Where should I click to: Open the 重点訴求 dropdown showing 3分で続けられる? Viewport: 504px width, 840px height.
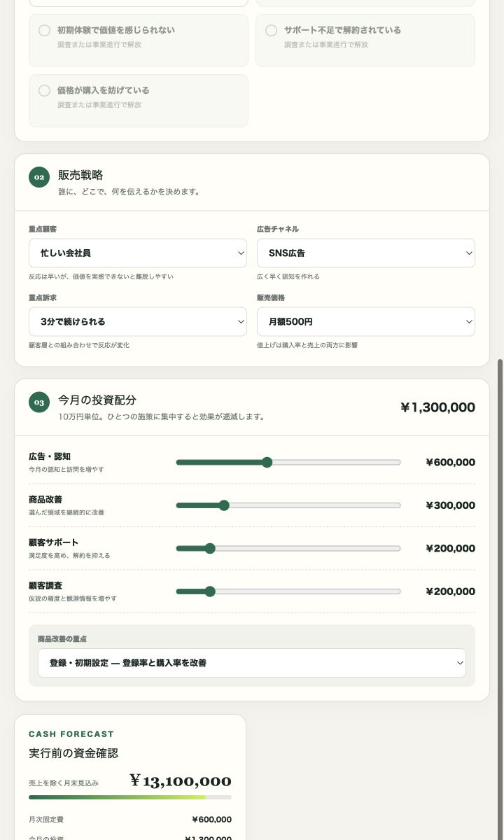pyautogui.click(x=138, y=321)
